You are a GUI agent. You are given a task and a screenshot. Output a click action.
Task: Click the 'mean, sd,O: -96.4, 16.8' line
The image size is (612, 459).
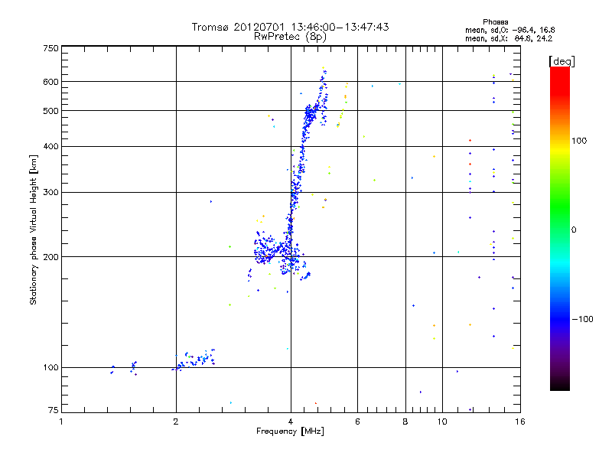pos(509,31)
